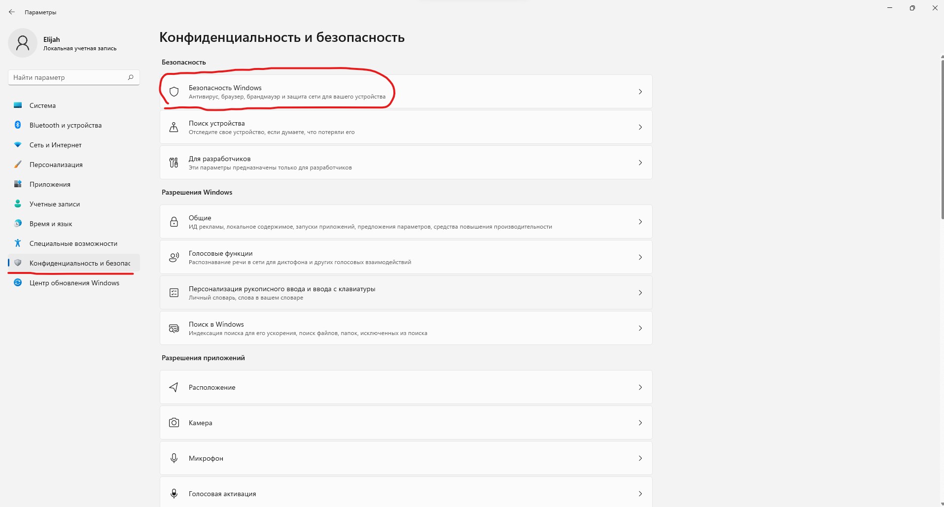Click the Поиск устройства location icon
Image resolution: width=944 pixels, height=507 pixels.
174,127
